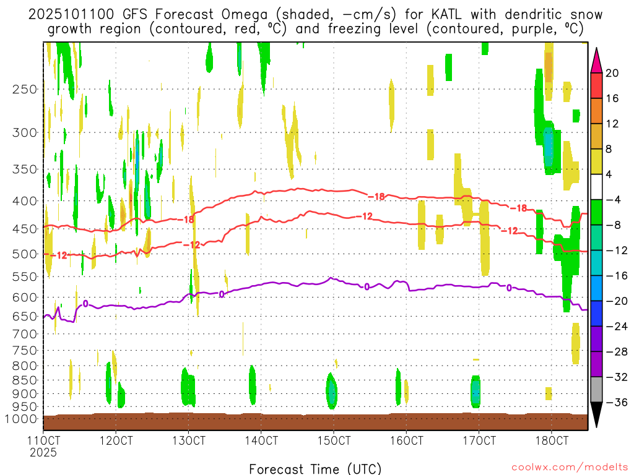
Task: Click the chart title mentioning KATL
Action: 316,22
